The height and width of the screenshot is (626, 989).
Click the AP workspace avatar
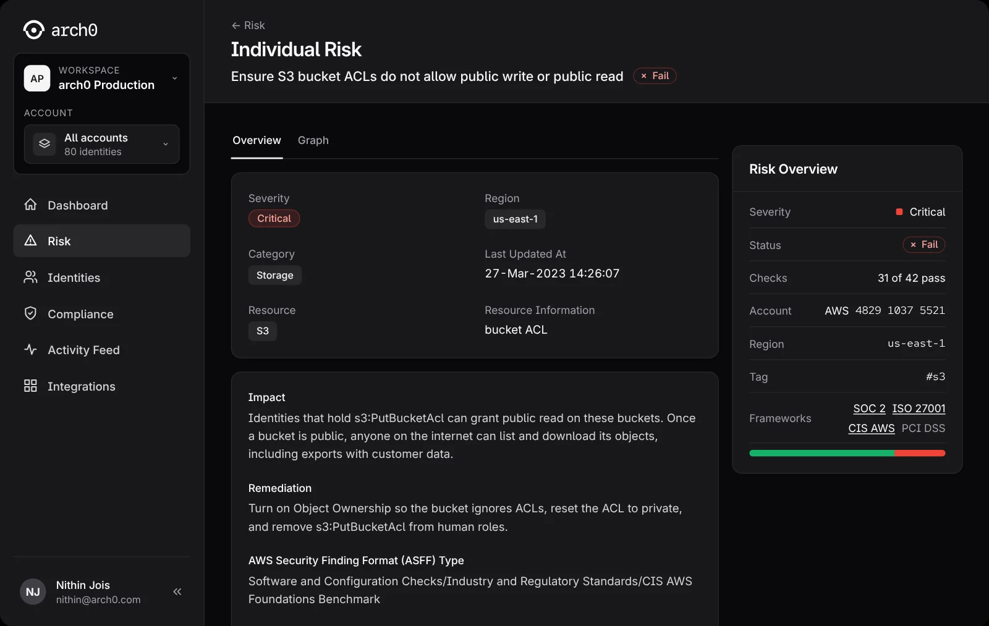click(x=37, y=78)
